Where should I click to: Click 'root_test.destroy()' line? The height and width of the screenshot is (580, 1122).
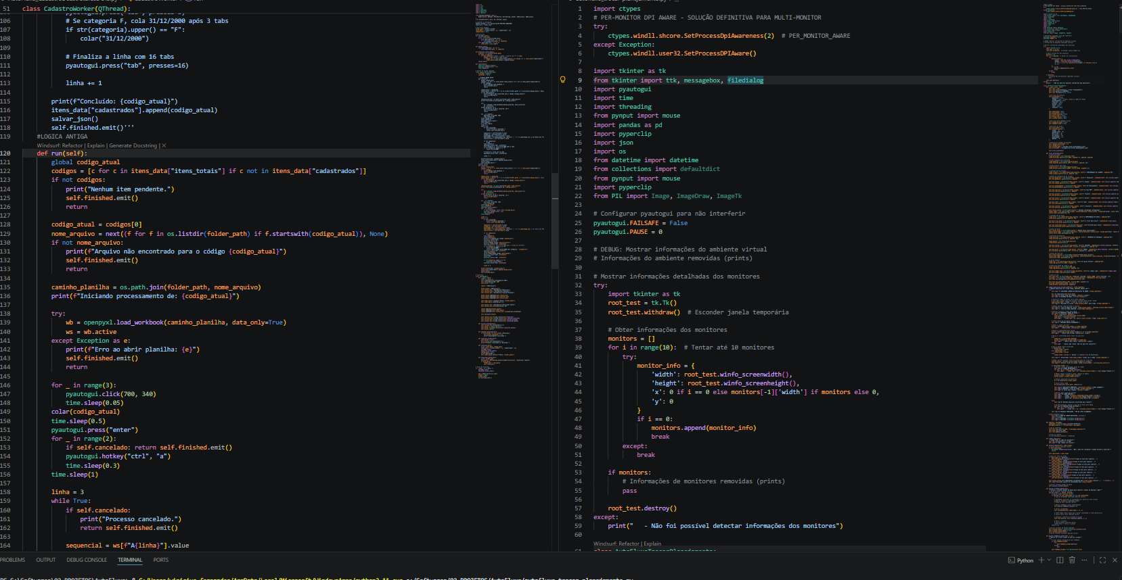coord(642,508)
